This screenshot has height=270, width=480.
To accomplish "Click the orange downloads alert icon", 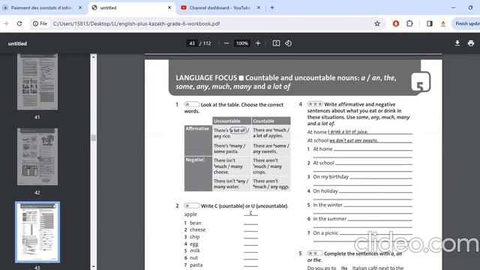I will pos(443,23).
